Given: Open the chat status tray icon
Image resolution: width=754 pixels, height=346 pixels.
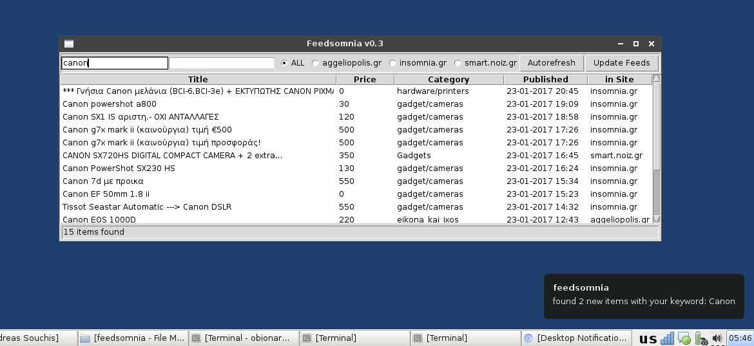Looking at the screenshot, I should (684, 338).
